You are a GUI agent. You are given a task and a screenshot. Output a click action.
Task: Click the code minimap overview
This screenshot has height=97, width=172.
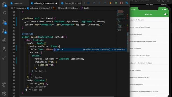point(121,21)
